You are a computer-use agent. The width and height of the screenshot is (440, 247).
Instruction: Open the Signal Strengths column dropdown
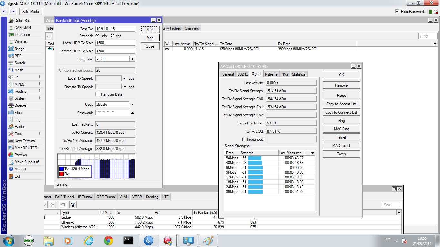pos(312,153)
